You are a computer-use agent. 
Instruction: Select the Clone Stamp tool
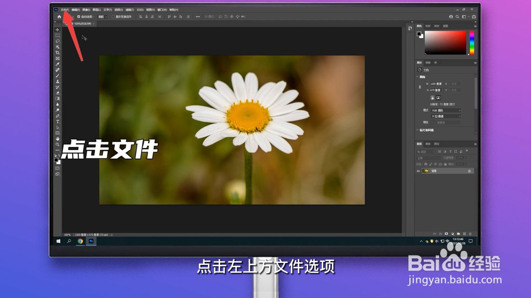click(x=58, y=81)
